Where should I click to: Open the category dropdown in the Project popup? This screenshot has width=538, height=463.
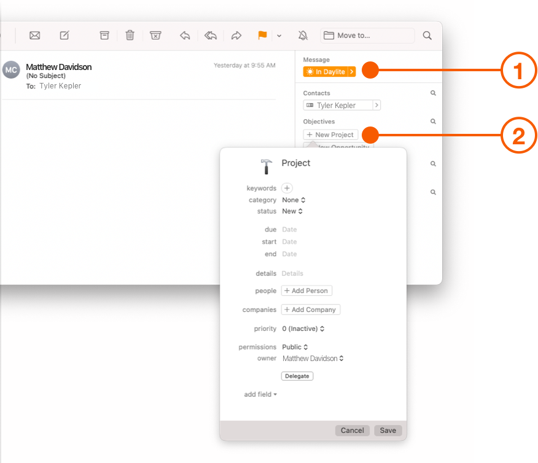click(294, 200)
